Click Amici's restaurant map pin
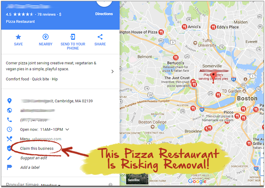The width and height of the screenshot is (265, 188). (x=184, y=27)
